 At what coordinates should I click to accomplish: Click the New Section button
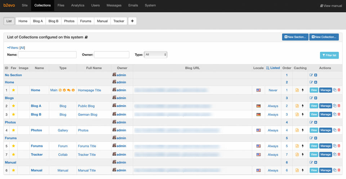pyautogui.click(x=295, y=37)
